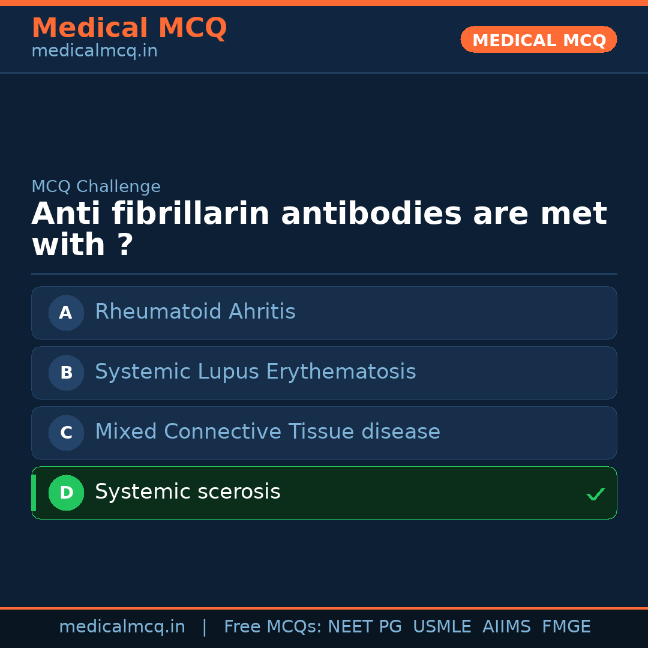This screenshot has width=648, height=648.
Task: Open the medicalmcq.in link in the footer
Action: [x=122, y=627]
